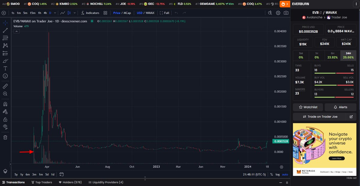Open the forecasting and measurement tools
Screen dimensions: 360x186
5,53
